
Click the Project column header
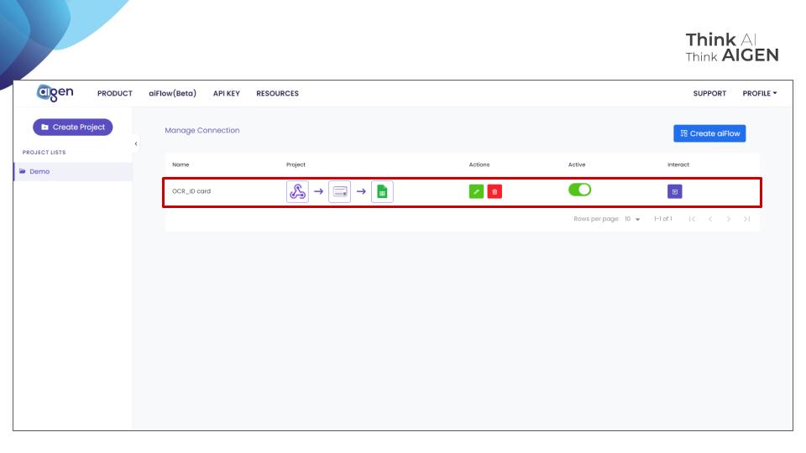click(296, 165)
